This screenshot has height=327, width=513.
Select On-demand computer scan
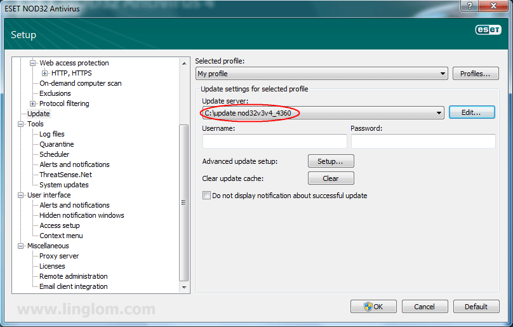tap(81, 83)
